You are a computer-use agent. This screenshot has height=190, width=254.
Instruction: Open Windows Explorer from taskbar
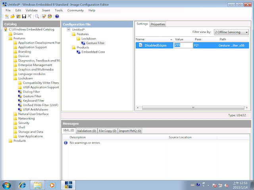[x=37, y=185]
